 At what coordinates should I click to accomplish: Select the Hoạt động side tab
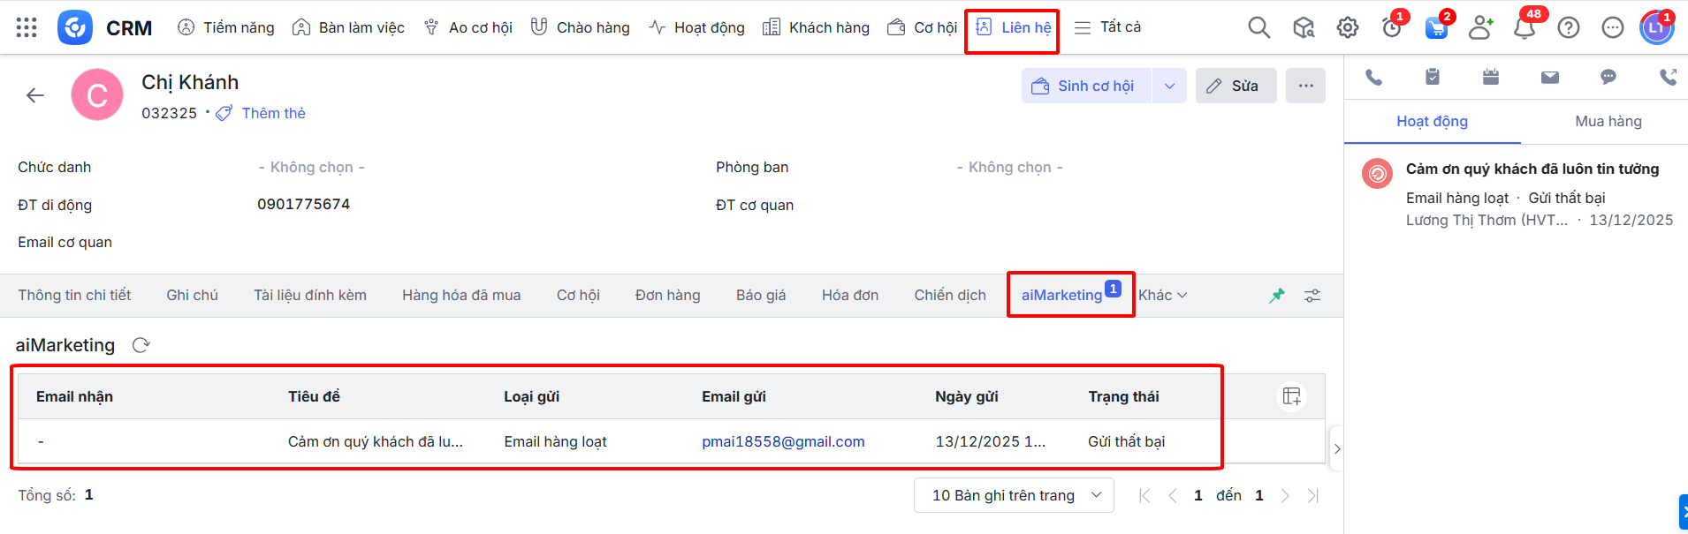tap(1432, 122)
